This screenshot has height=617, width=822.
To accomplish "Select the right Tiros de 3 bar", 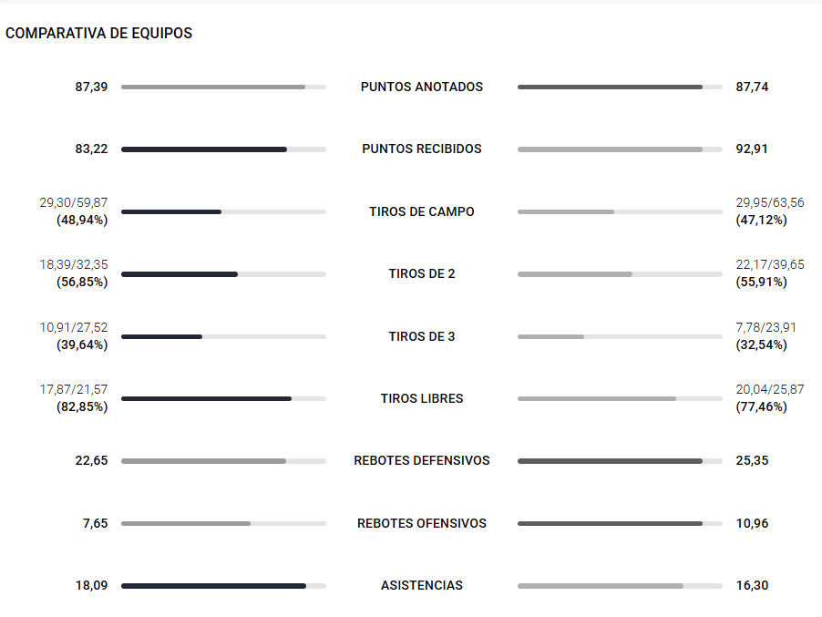I will point(620,337).
